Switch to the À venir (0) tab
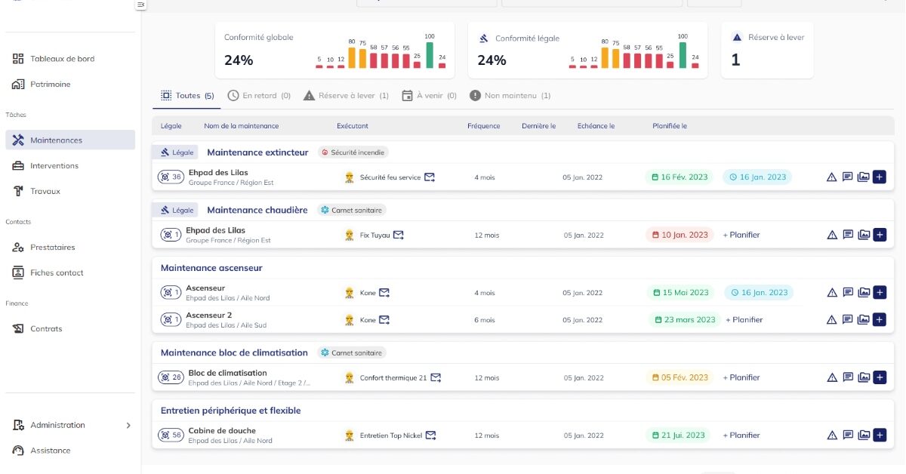 (429, 96)
